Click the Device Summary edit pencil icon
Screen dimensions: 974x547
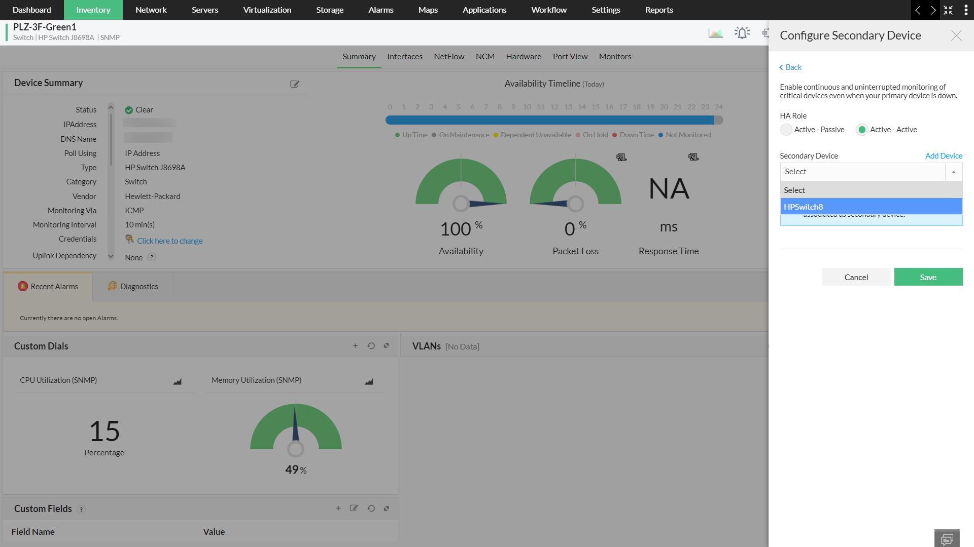[x=295, y=84]
